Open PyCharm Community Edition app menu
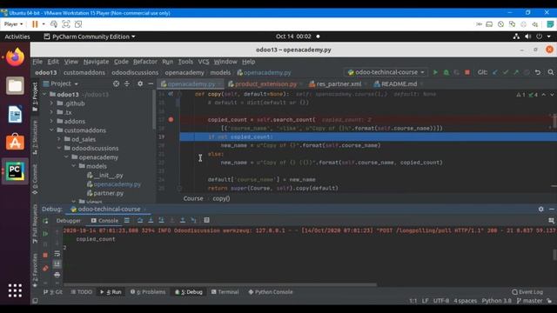Screen dimensions: 557x313 click(90, 37)
